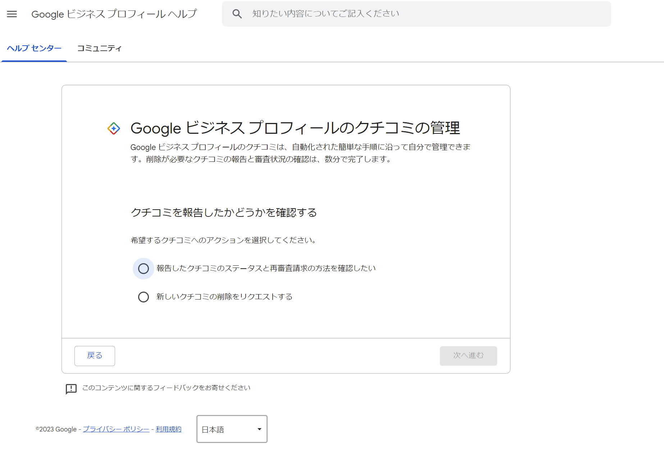Click the このコンテンツに関するフィードバック text link
The image size is (664, 452).
point(166,388)
